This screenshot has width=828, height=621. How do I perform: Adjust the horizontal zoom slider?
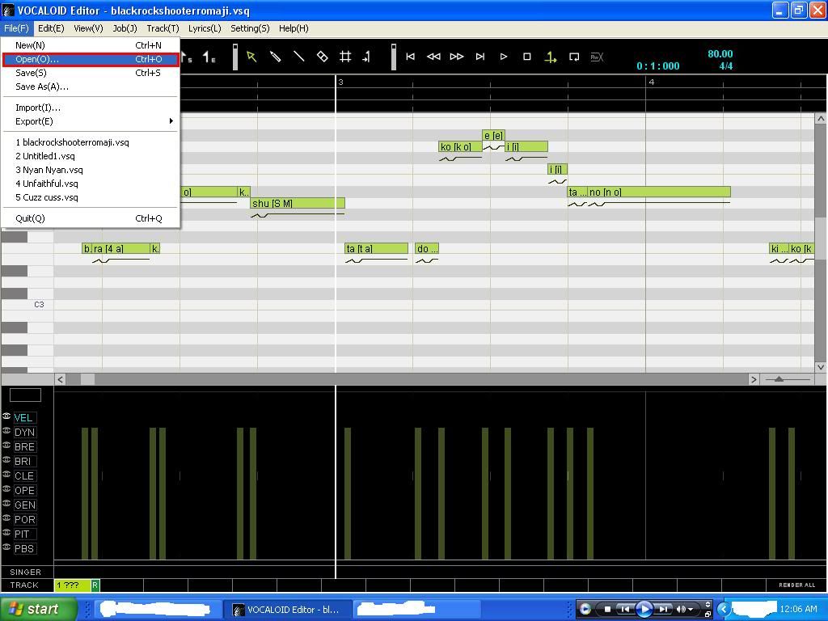click(779, 379)
